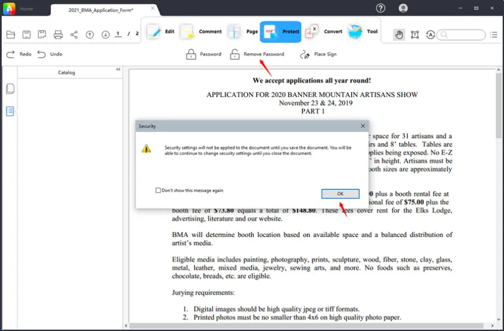
Task: Click the open folder icon
Action: coord(10,35)
